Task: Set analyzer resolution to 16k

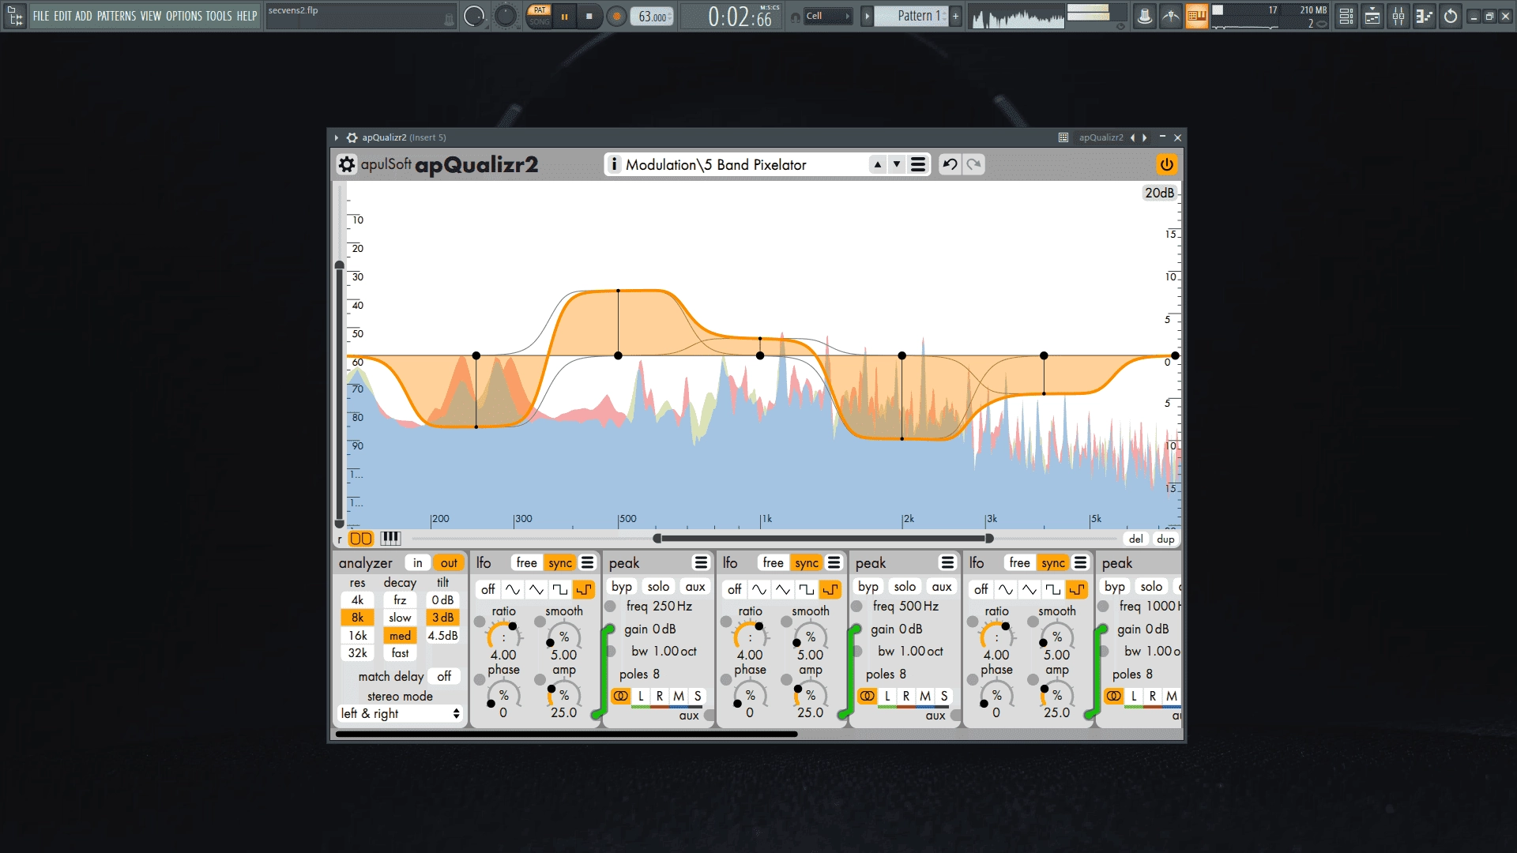Action: coord(357,636)
